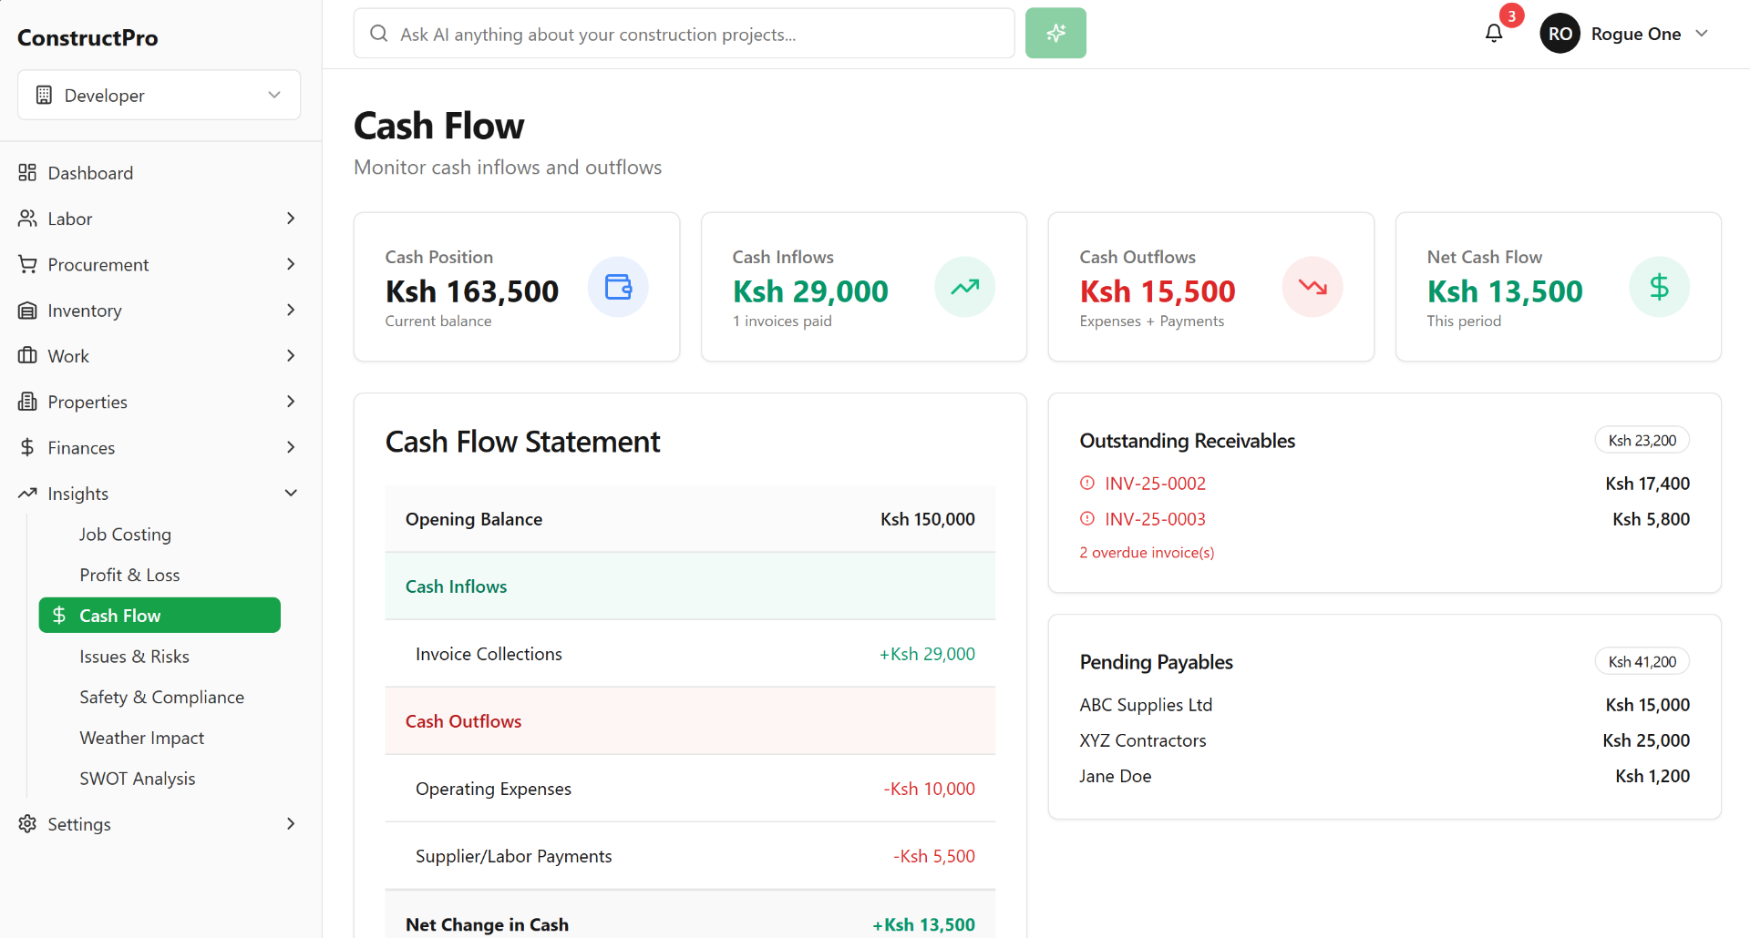Open the Dashboard grid icon

[27, 172]
